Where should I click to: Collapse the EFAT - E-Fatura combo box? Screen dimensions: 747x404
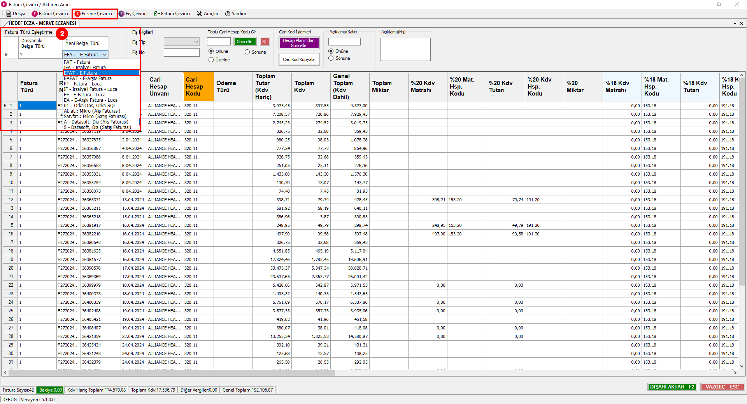105,55
